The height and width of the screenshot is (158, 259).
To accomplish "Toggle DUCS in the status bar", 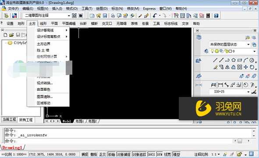I will point(152,154).
